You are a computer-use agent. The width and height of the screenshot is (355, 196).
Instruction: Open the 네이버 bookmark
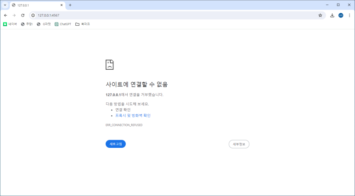[x=10, y=24]
